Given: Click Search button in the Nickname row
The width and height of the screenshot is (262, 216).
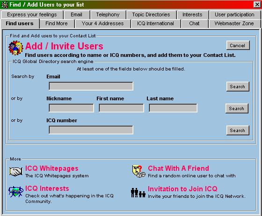Looking at the screenshot, I should 237,109.
